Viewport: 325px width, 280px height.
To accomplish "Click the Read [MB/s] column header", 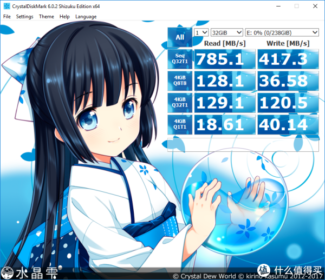I will click(225, 43).
